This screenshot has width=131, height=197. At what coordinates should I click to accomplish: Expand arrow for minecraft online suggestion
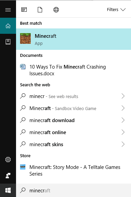click(123, 132)
